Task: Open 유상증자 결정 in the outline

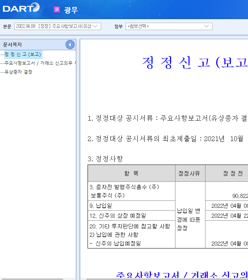Action: point(18,72)
